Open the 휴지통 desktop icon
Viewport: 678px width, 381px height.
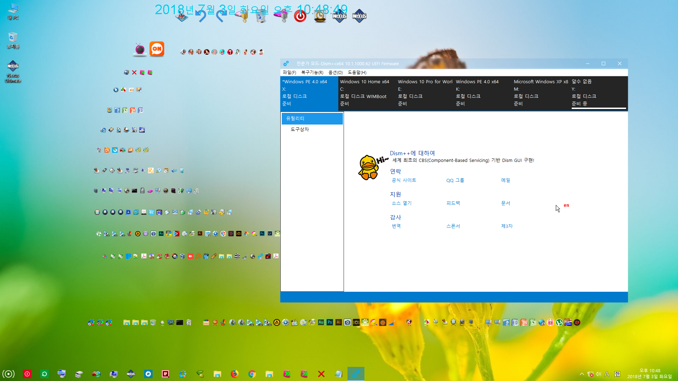[13, 41]
